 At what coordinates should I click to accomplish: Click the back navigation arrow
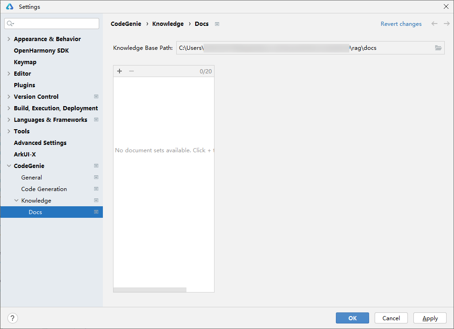(434, 24)
